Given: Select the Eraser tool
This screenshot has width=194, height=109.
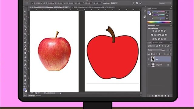Looking at the screenshot, I should point(25,49).
